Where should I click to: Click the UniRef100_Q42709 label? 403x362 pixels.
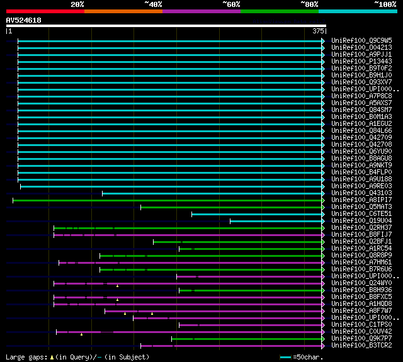point(361,138)
